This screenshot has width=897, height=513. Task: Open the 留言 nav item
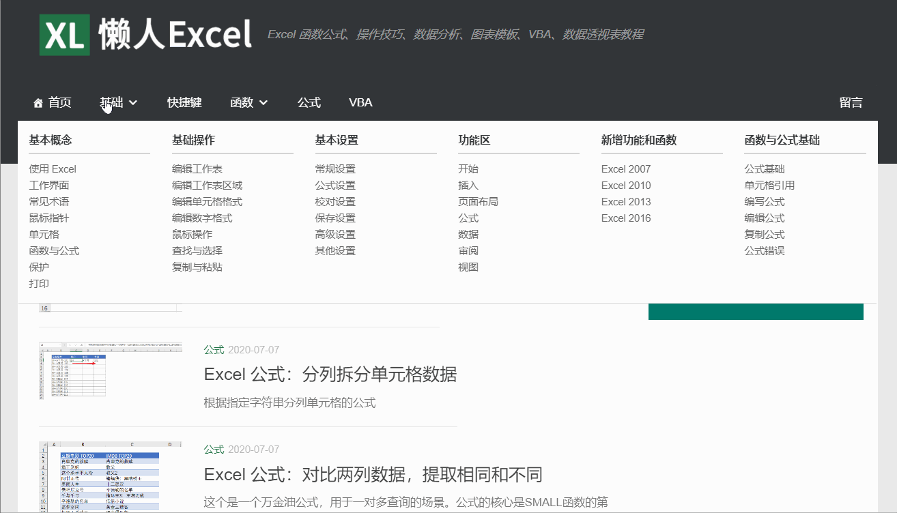pyautogui.click(x=851, y=102)
